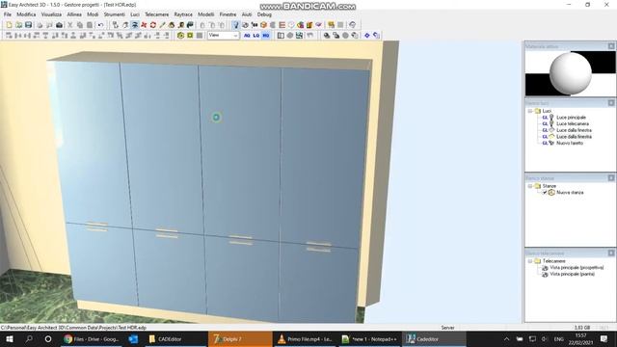
Task: Open the Strumenti menu
Action: coord(114,14)
